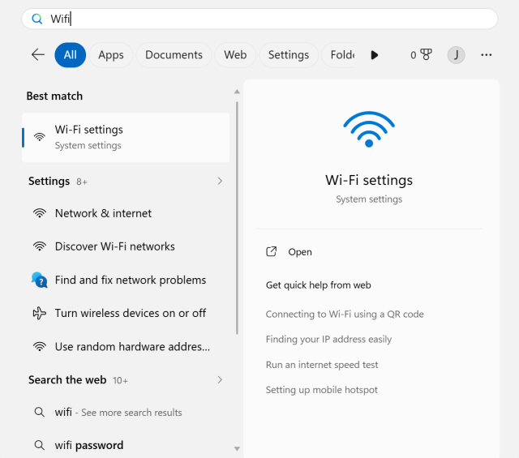The width and height of the screenshot is (519, 458).
Task: Click the Wi-Fi settings title in preview pane
Action: (369, 180)
